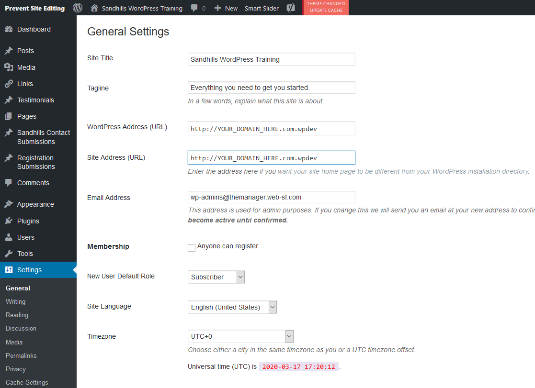This screenshot has height=388, width=535.
Task: Click Prevent Site Editing in the admin bar
Action: (x=35, y=8)
